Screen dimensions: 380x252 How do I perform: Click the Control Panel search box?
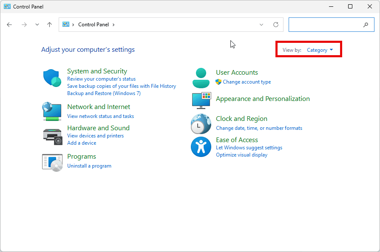coord(325,25)
